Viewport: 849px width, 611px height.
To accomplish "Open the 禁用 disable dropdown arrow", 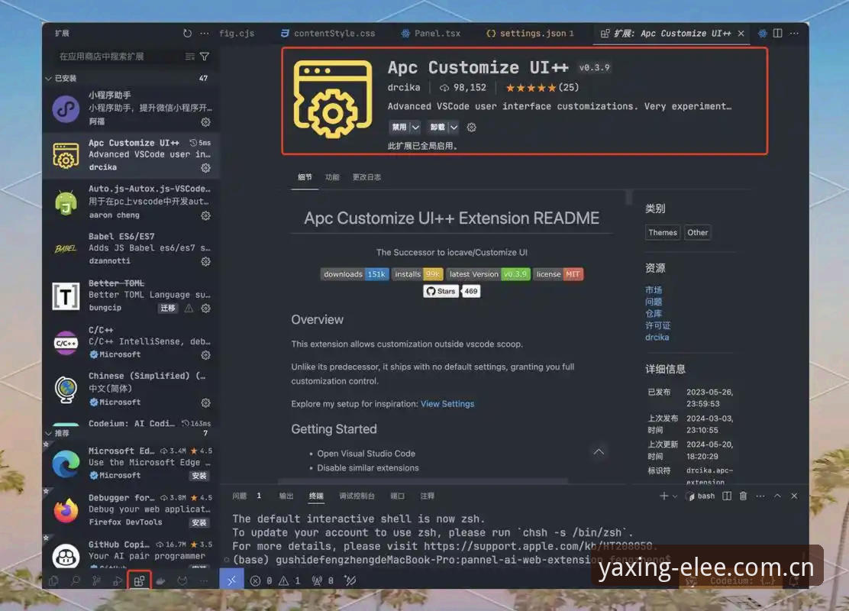I will tap(415, 128).
